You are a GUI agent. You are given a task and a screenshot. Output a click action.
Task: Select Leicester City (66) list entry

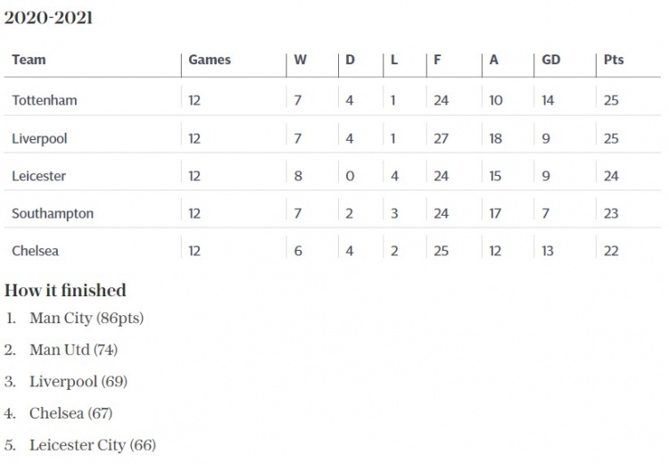click(x=93, y=444)
